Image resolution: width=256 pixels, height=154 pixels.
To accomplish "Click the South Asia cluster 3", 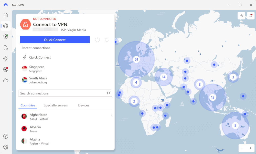I will click(199, 84).
